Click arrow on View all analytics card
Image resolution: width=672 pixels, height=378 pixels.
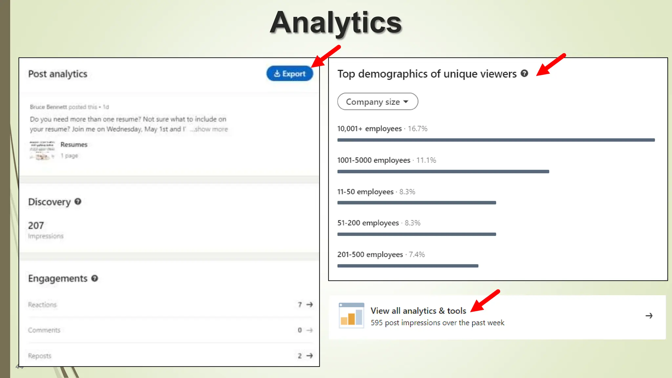click(x=649, y=316)
